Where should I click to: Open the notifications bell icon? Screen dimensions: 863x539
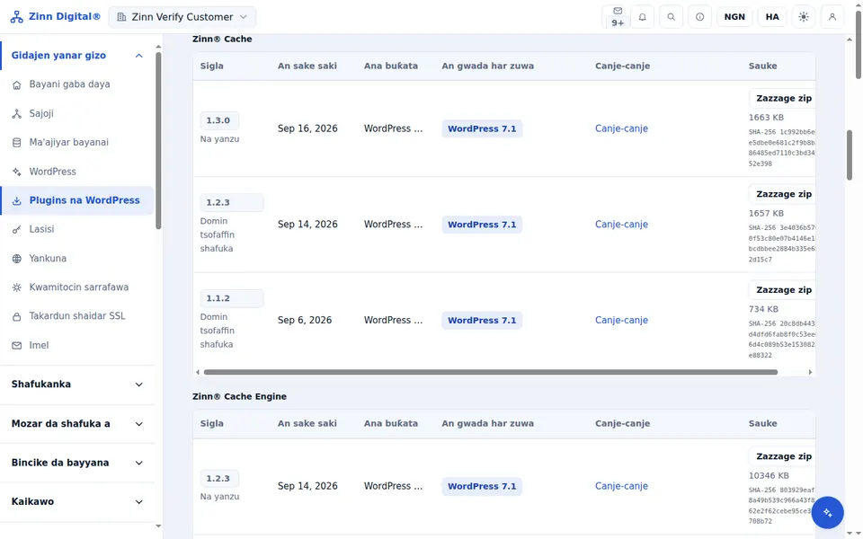coord(642,17)
